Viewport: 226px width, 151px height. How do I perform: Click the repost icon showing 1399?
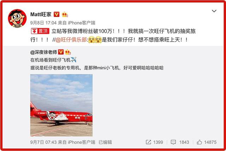coord(154,142)
